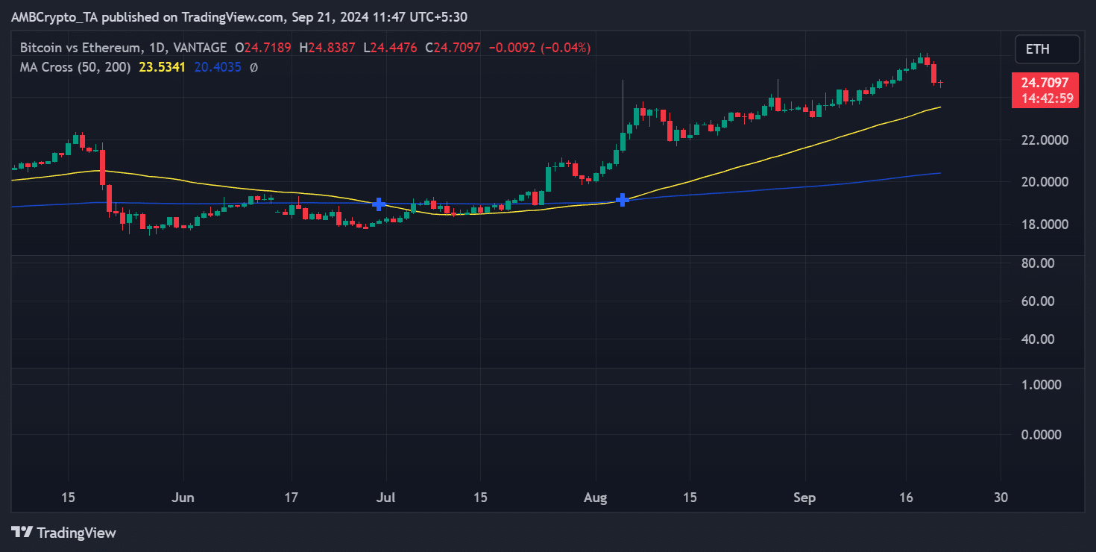Click the Jul date axis label

point(386,498)
